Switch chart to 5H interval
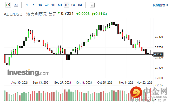Viewport: 171px width, 105px height. pos(60,5)
